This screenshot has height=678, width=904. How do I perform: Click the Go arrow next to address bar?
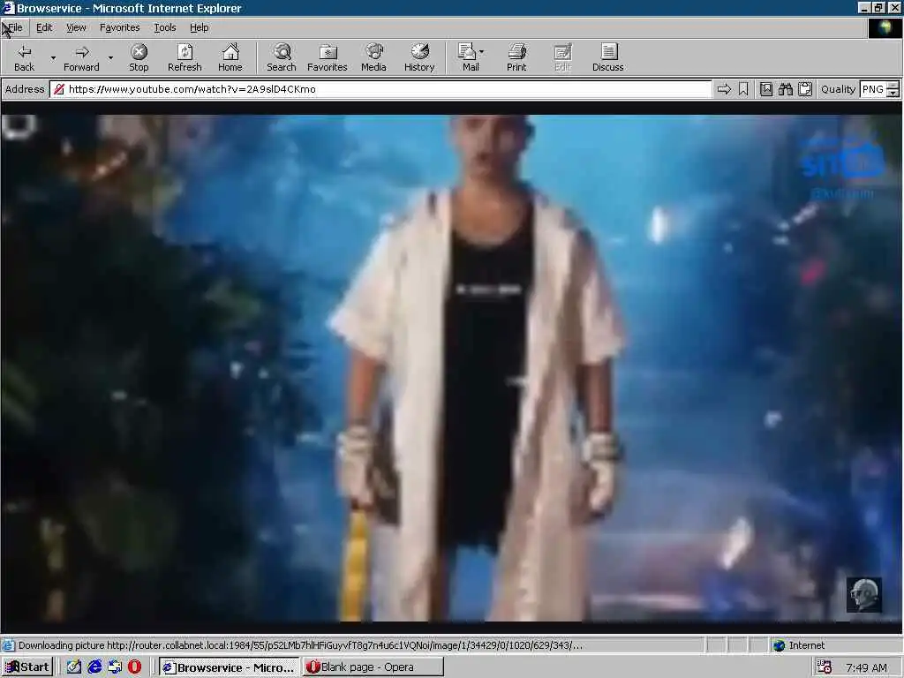click(x=724, y=89)
